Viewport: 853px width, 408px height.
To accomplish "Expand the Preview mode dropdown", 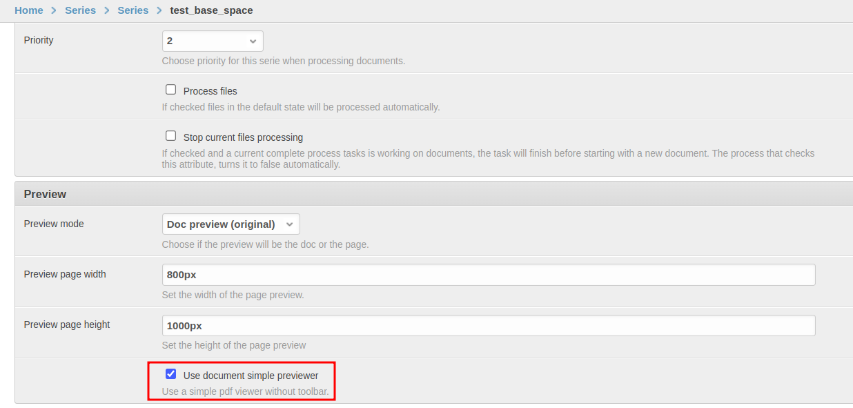I will coord(231,224).
